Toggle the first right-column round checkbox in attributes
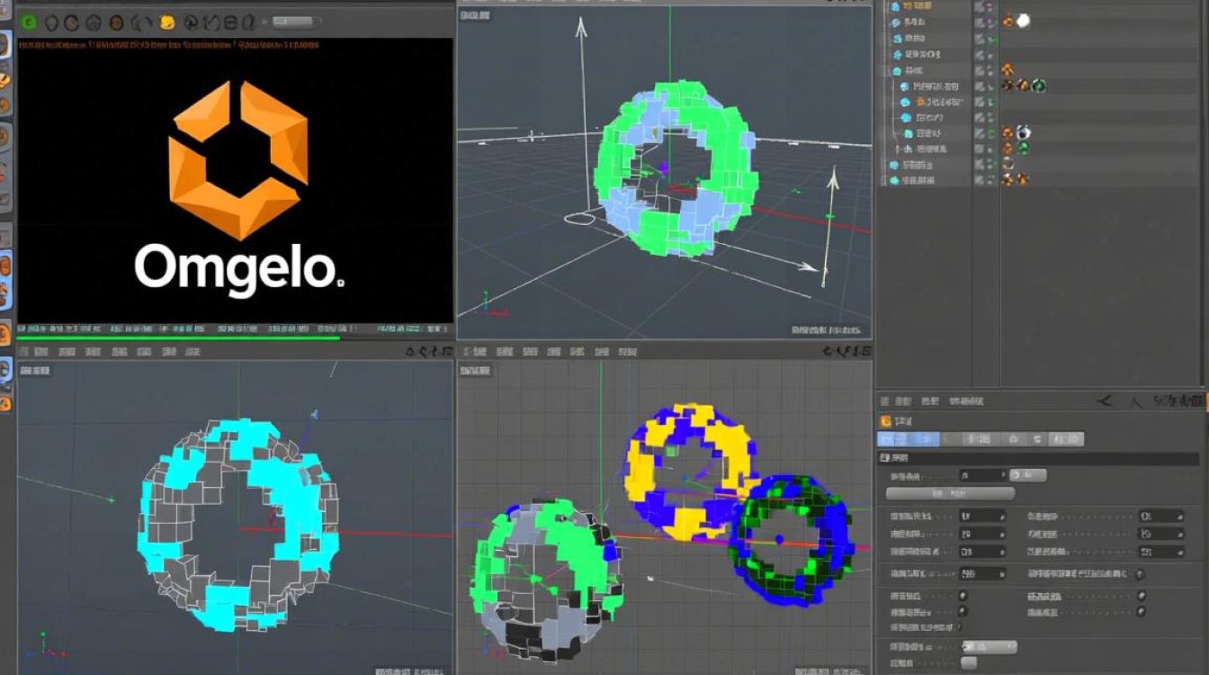This screenshot has height=675, width=1209. pos(1141,596)
